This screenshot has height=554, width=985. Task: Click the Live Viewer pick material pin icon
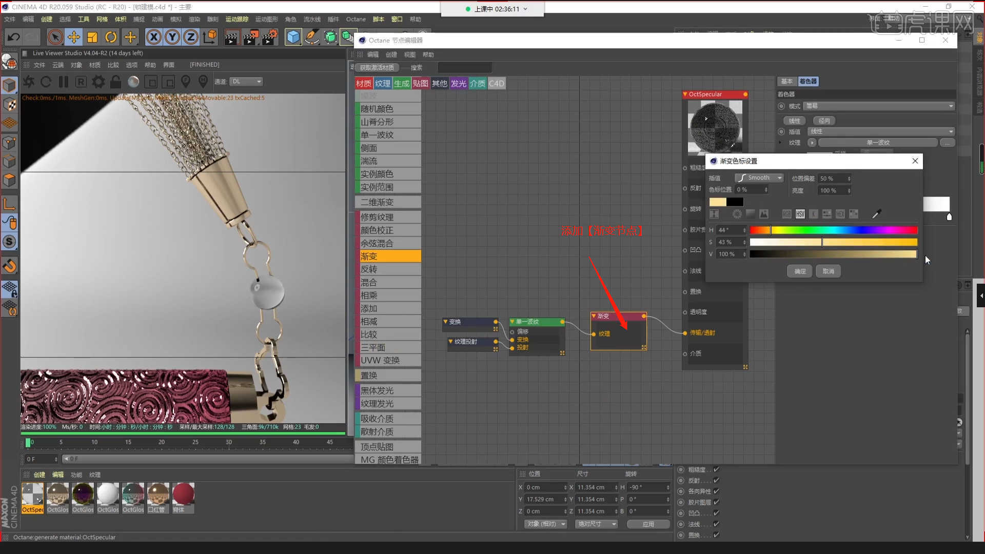(203, 82)
